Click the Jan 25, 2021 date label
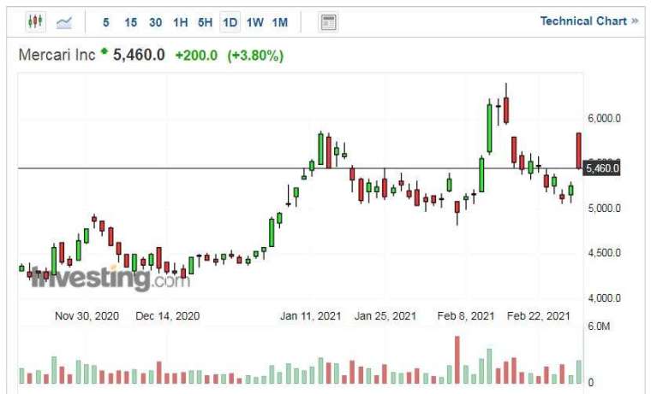 pyautogui.click(x=385, y=316)
